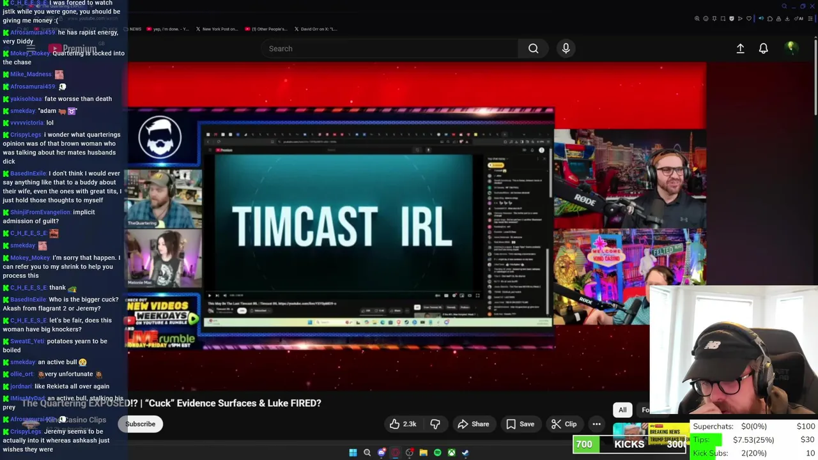Screen dimensions: 818x460
Task: Click the YouTube search magnifier button
Action: tap(533, 49)
